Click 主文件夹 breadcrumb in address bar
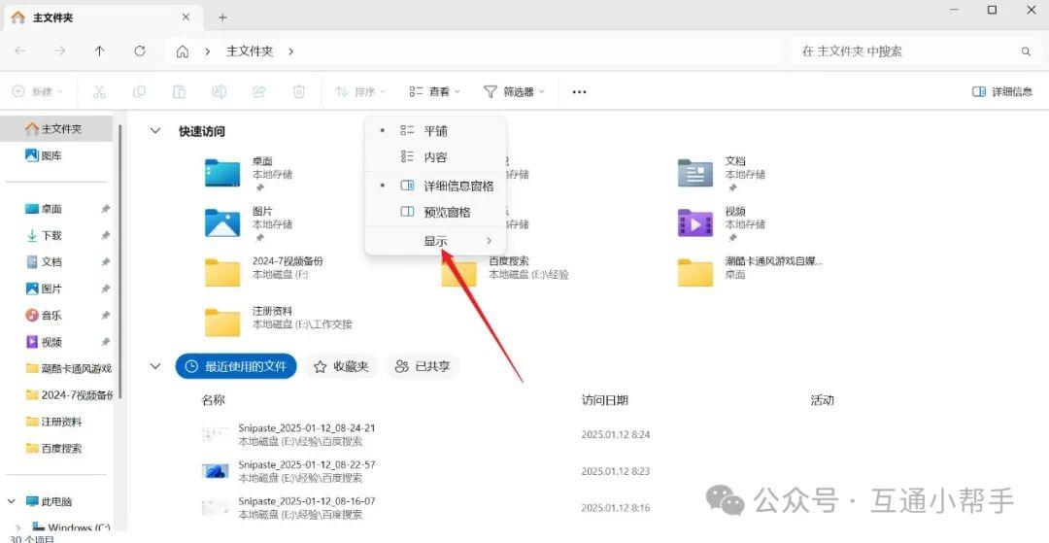This screenshot has width=1049, height=543. [x=250, y=51]
